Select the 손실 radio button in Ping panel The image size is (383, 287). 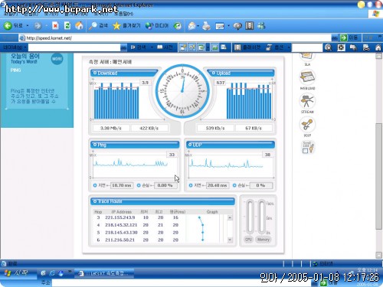tap(139, 185)
